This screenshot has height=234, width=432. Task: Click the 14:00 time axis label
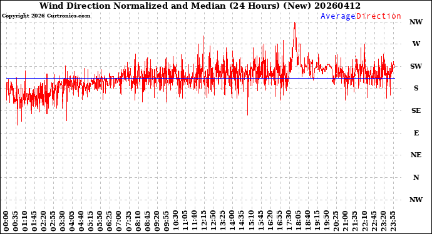pyautogui.click(x=232, y=221)
